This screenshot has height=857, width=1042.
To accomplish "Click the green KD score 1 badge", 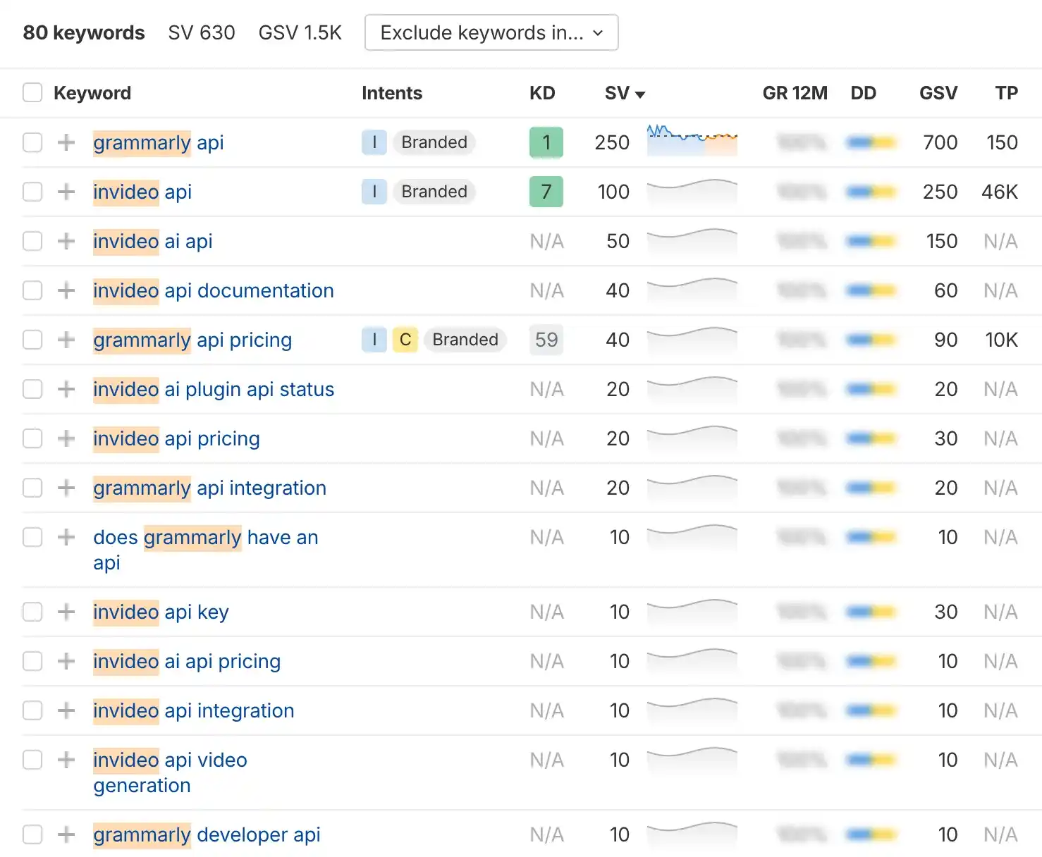I will pyautogui.click(x=546, y=142).
